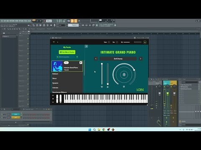Click second highlighted orange toolbar button

(75, 21)
